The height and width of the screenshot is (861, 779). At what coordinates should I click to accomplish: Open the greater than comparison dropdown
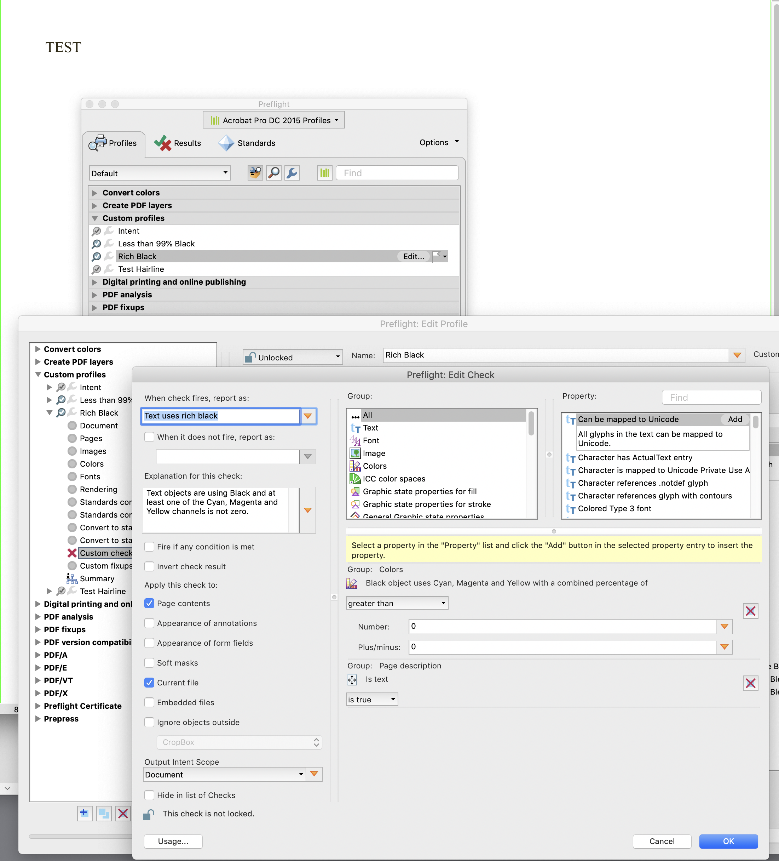point(397,603)
